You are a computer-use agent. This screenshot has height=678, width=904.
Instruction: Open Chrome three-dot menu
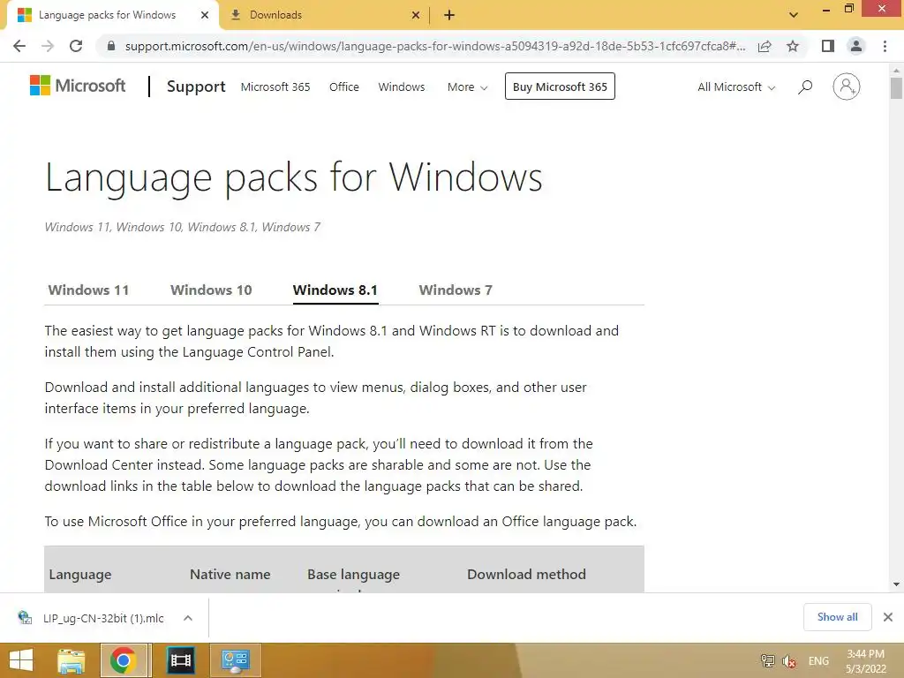[x=885, y=46]
